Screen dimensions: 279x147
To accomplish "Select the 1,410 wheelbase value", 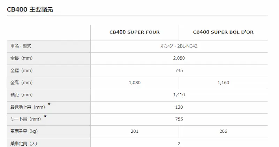I will coord(179,95).
